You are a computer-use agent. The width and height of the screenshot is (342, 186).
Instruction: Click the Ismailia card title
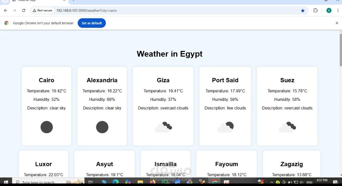[166, 164]
